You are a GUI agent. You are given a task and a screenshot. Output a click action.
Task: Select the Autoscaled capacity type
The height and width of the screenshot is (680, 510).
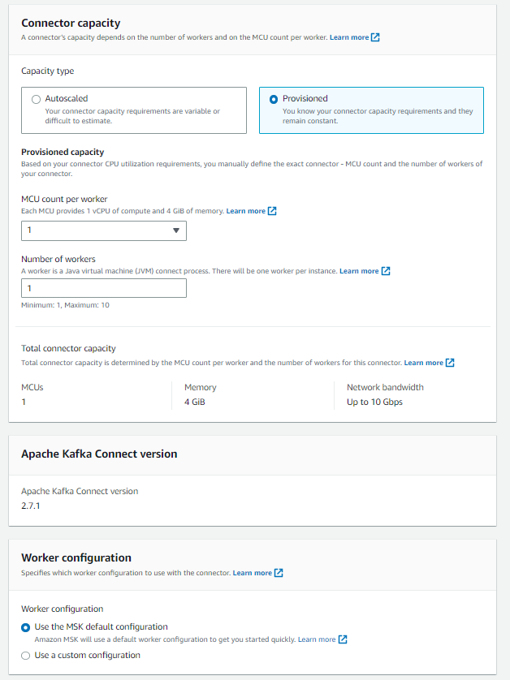[x=35, y=99]
